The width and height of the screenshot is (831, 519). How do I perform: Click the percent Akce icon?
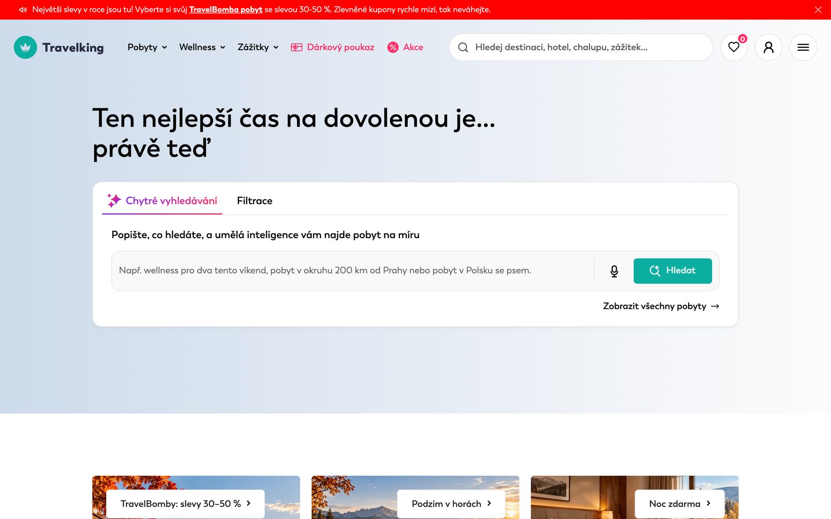pos(393,47)
